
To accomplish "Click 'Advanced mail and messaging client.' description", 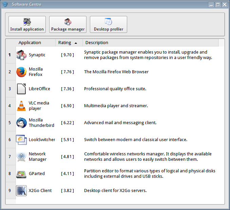I will pyautogui.click(x=120, y=123).
